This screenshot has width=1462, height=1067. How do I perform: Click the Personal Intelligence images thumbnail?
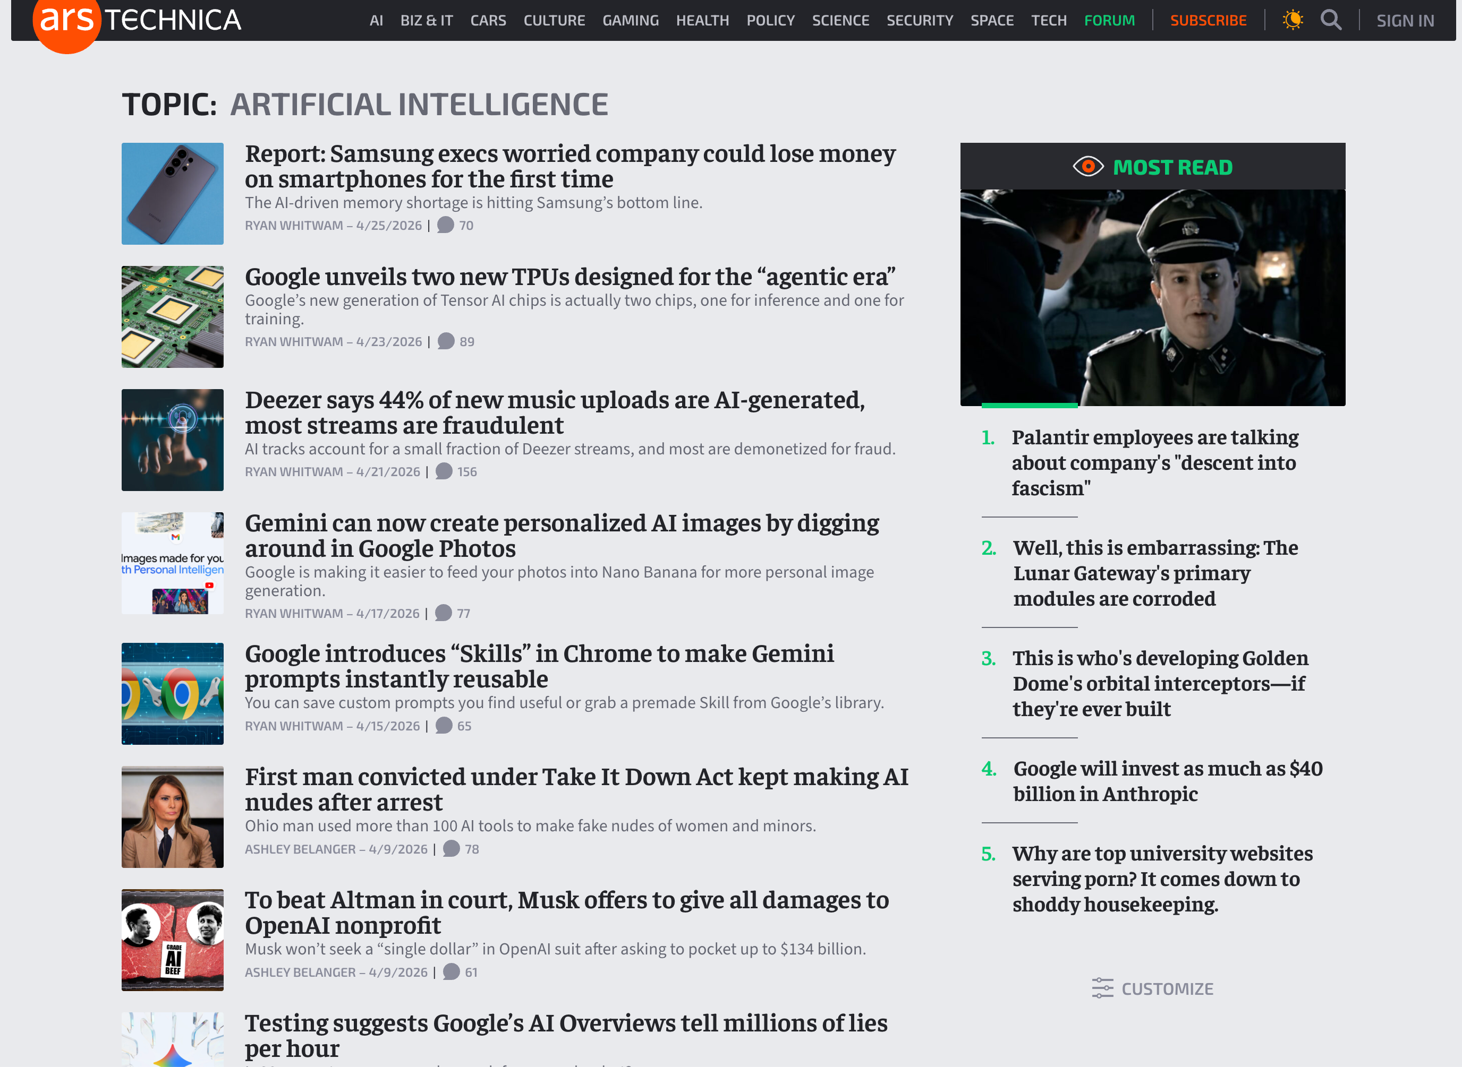pyautogui.click(x=173, y=563)
